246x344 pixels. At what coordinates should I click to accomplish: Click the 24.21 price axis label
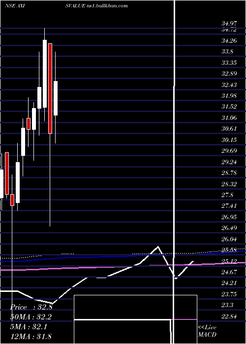[x=229, y=283]
